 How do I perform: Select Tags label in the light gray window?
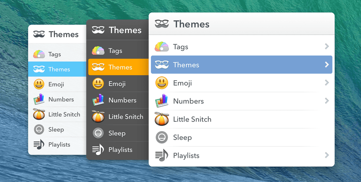[55, 55]
